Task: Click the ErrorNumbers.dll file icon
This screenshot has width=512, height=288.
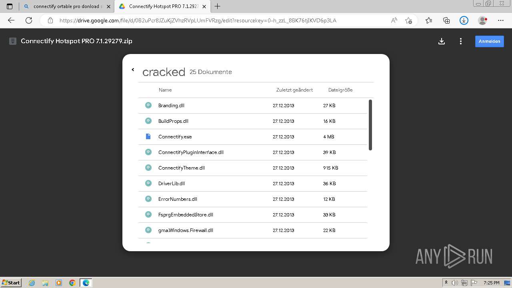Action: tap(148, 199)
